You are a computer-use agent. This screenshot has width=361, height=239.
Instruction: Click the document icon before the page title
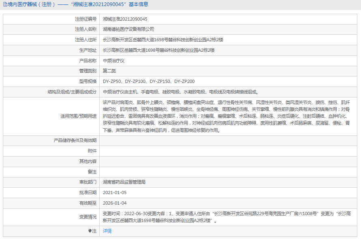(5, 5)
